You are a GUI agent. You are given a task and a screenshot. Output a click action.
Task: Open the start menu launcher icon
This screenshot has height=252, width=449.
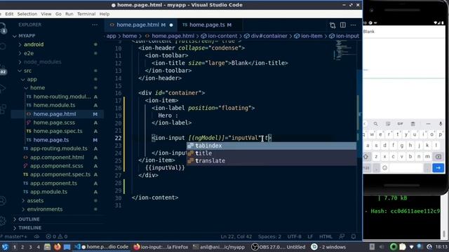click(x=5, y=247)
